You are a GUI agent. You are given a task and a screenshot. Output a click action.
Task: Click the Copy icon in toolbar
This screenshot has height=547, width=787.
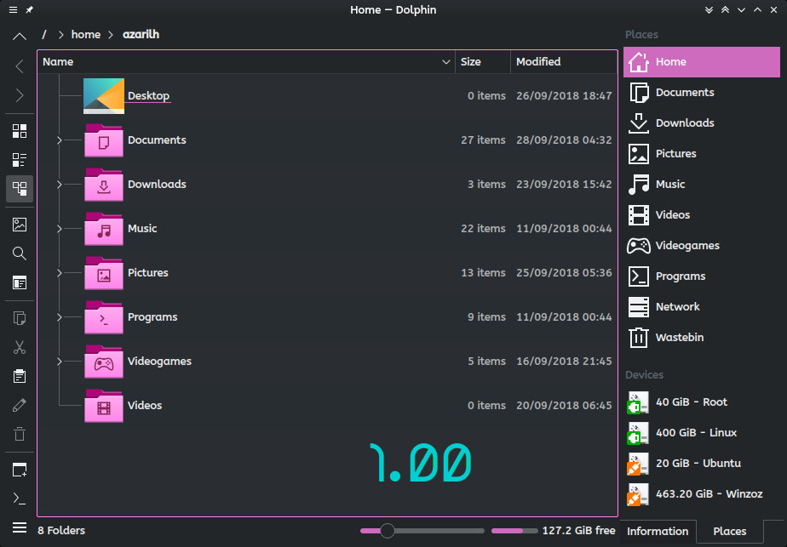point(20,318)
